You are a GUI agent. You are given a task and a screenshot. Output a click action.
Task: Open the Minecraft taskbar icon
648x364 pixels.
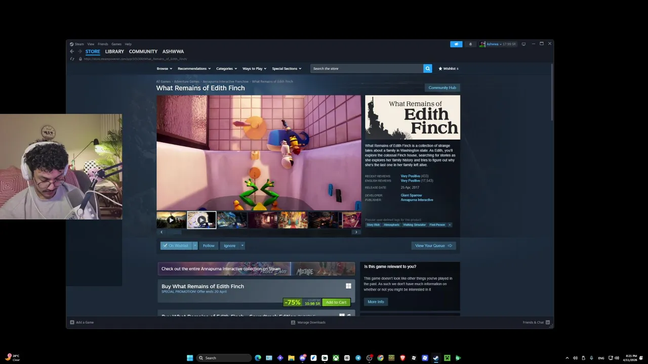447,358
